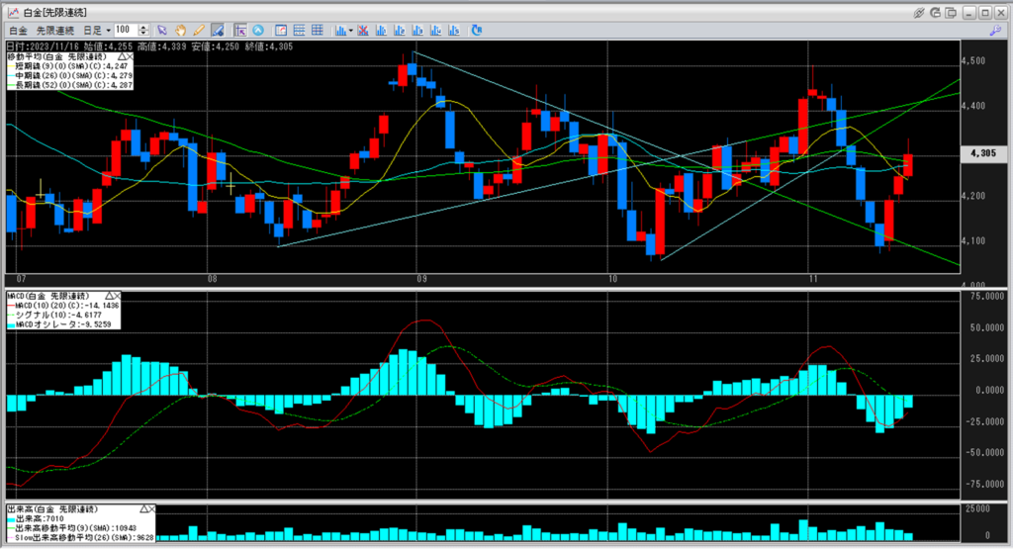Click the 長期線(52) moving average legend entry
This screenshot has height=549, width=1013.
click(69, 85)
